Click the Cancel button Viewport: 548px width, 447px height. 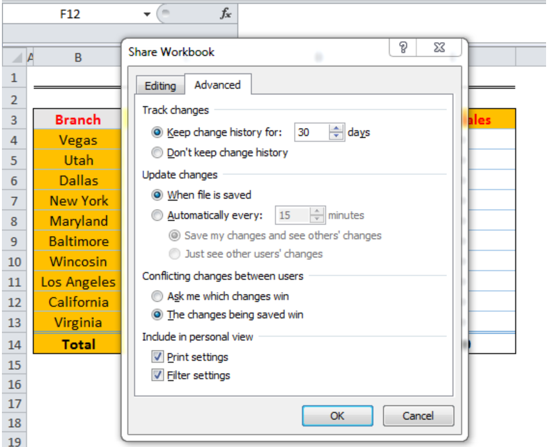tap(418, 415)
